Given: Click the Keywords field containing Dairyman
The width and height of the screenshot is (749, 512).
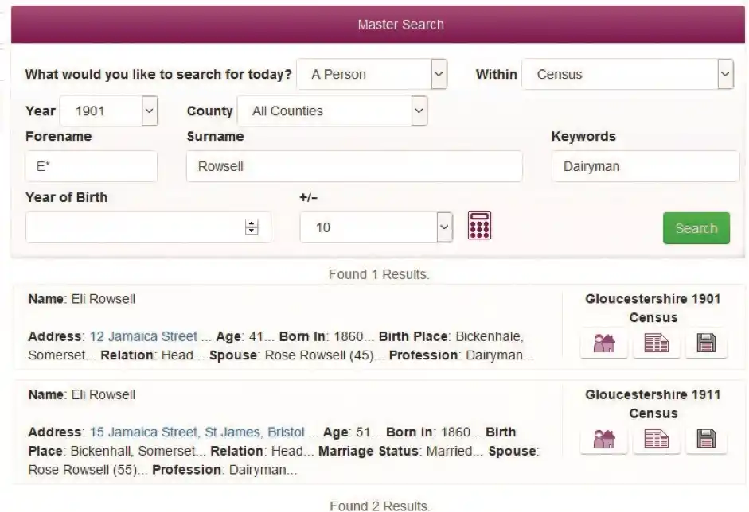Looking at the screenshot, I should click(x=645, y=167).
